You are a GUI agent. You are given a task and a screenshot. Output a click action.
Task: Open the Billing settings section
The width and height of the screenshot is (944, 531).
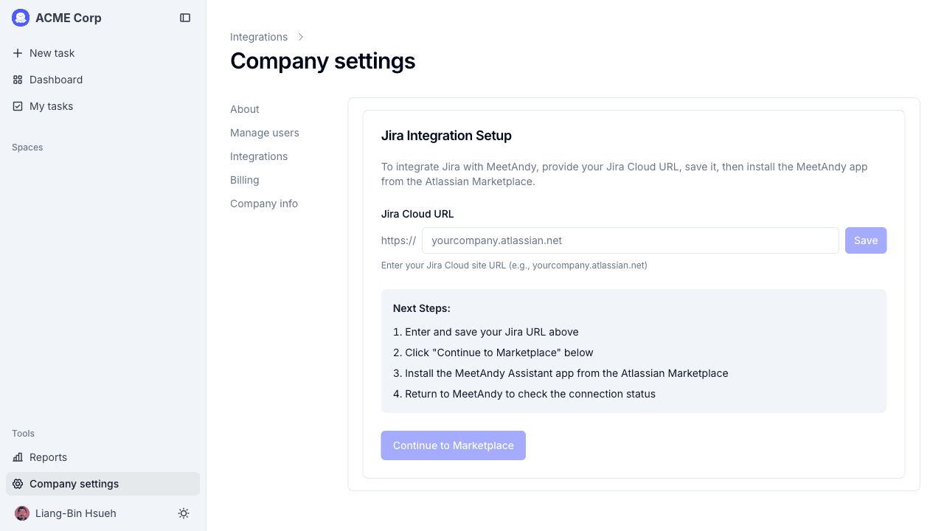(245, 180)
